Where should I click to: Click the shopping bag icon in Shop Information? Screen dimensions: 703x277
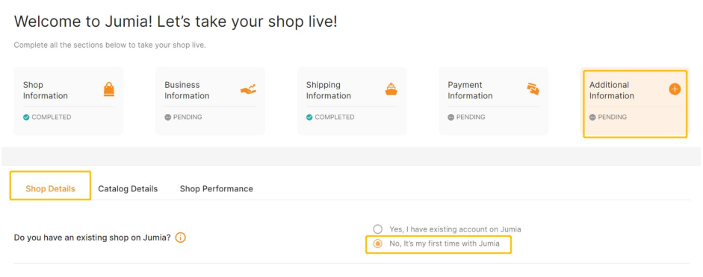pos(109,89)
